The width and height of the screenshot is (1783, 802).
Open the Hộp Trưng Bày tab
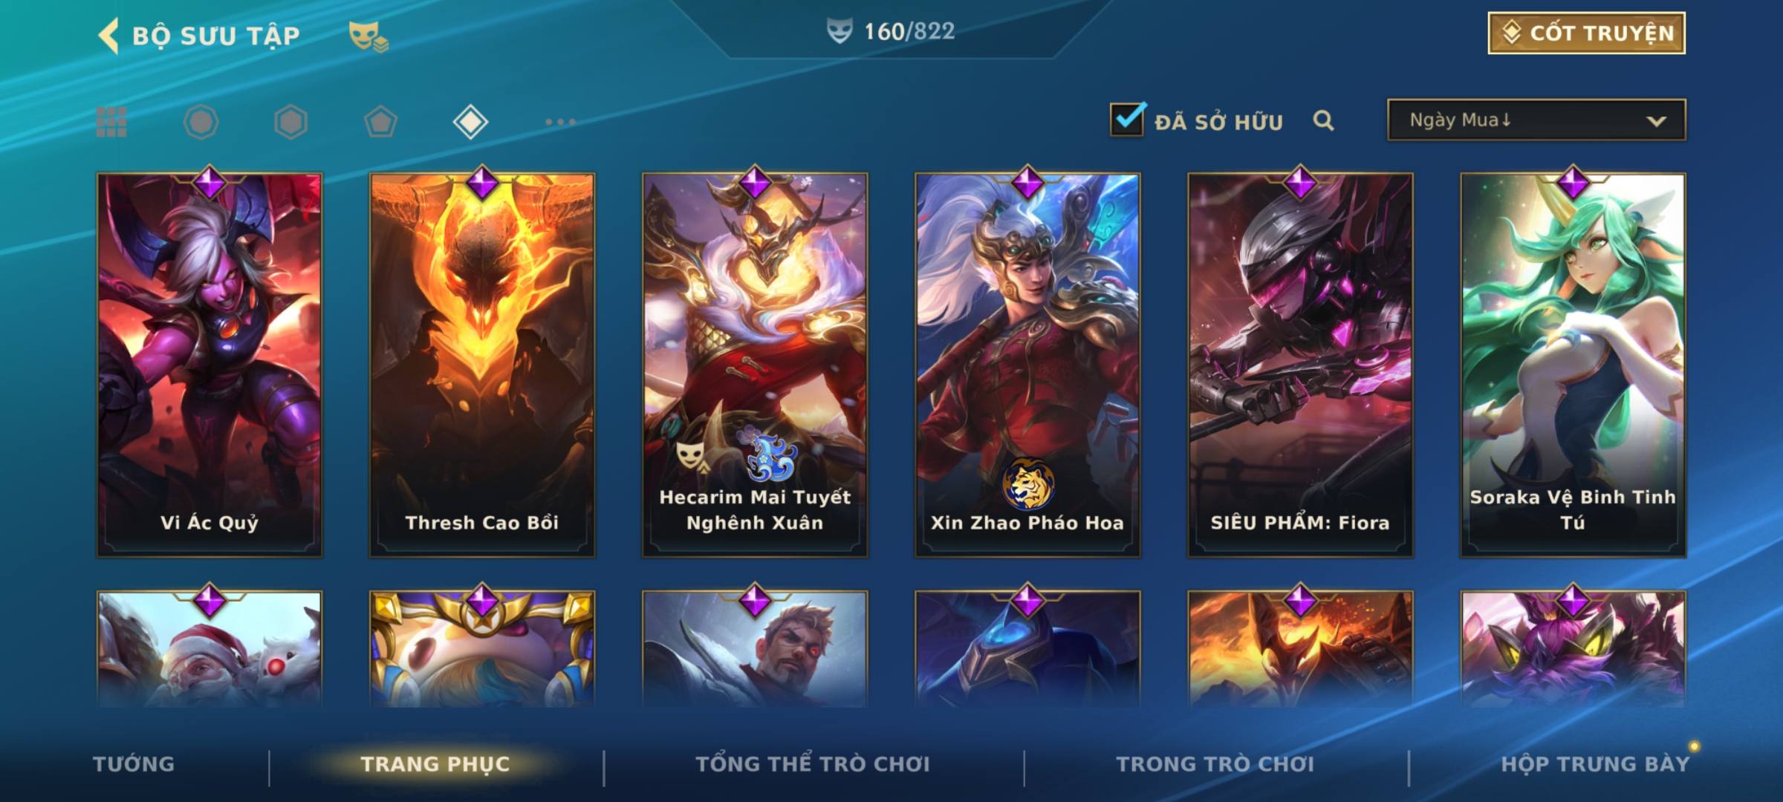(x=1595, y=763)
